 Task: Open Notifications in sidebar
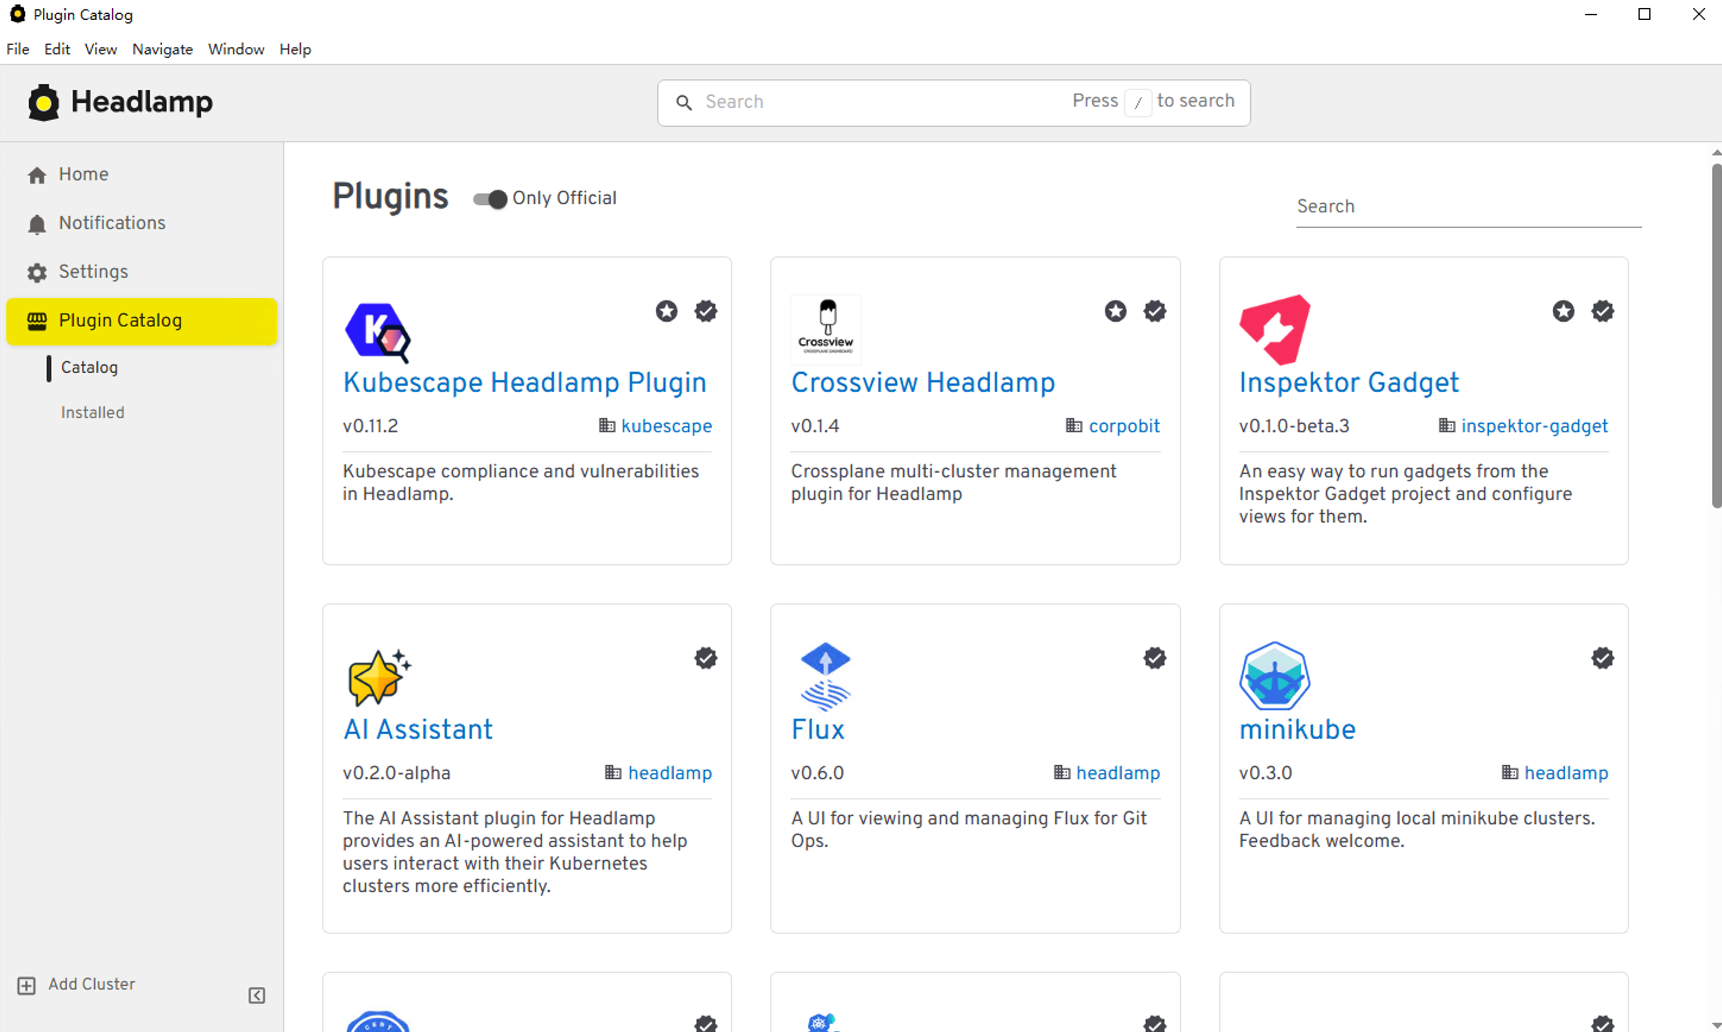click(x=142, y=224)
